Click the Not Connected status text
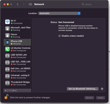 (x=66, y=22)
